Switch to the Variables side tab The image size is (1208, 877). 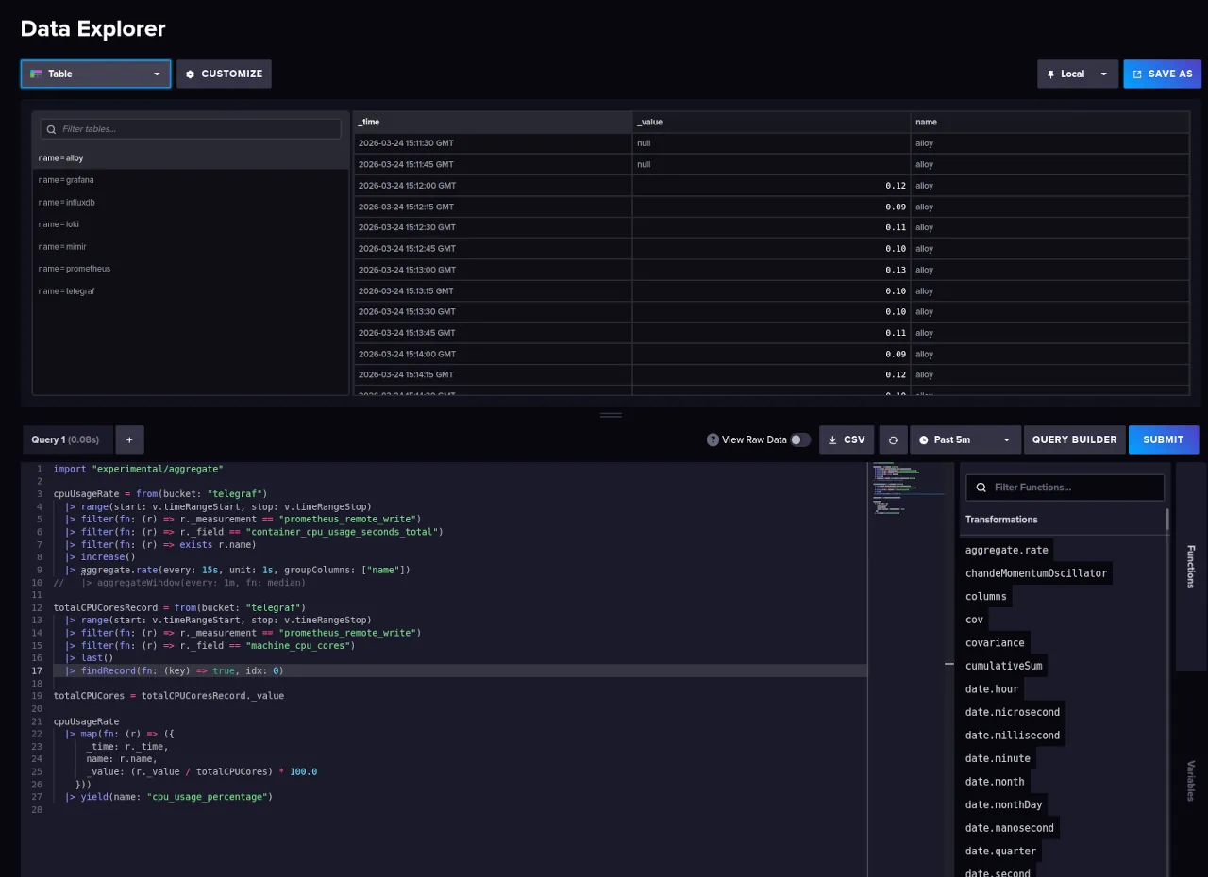(1190, 780)
